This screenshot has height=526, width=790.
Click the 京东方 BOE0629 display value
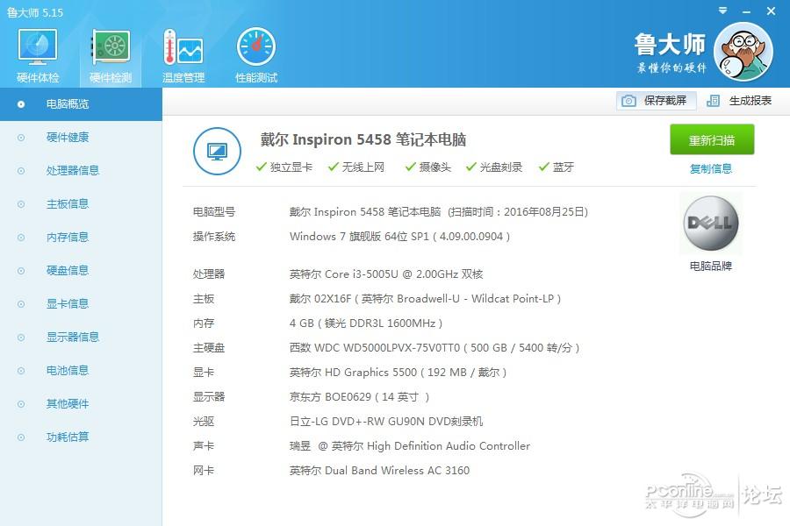click(x=359, y=397)
